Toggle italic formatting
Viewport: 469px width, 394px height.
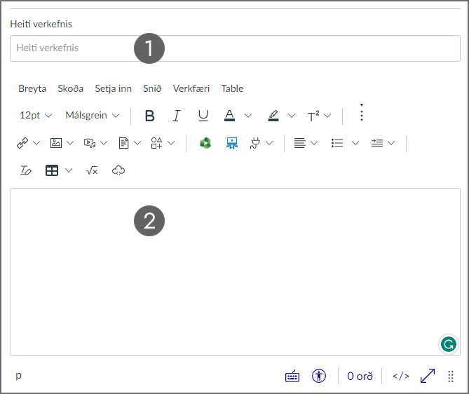(177, 116)
